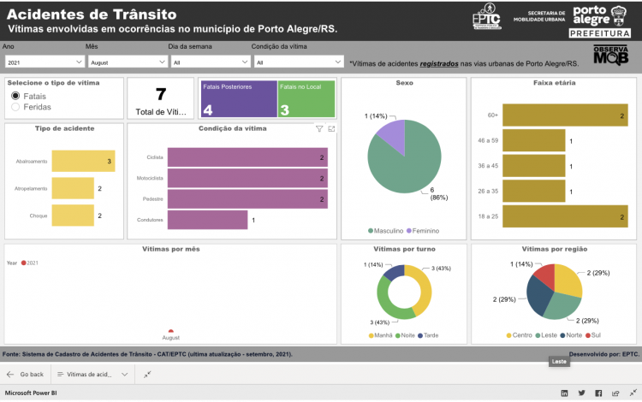The height and width of the screenshot is (402, 642).
Task: Share on Twitter icon
Action: [x=581, y=393]
